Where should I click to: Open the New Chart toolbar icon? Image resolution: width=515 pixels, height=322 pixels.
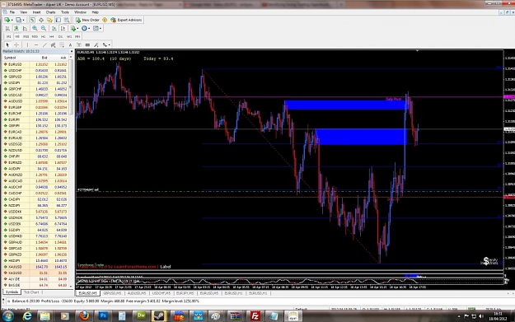[7, 20]
